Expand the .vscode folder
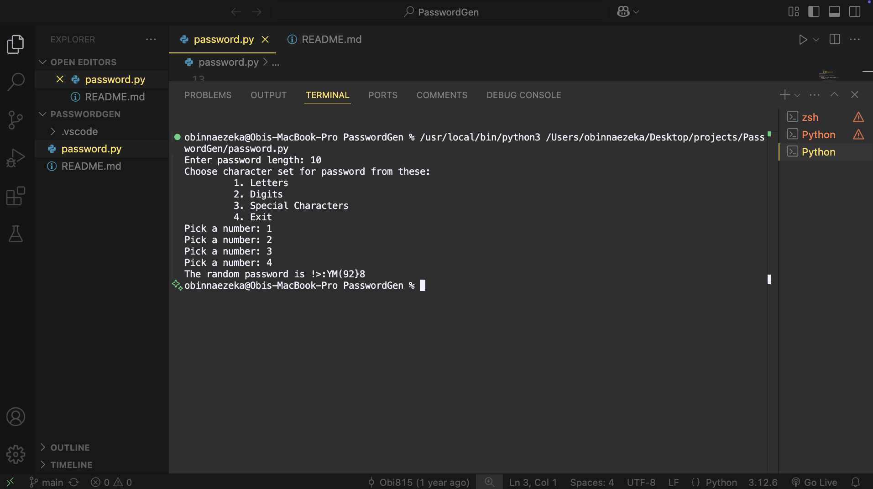 (x=80, y=131)
